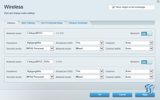Go to the Wireless Scheduler tab

[x=78, y=23]
